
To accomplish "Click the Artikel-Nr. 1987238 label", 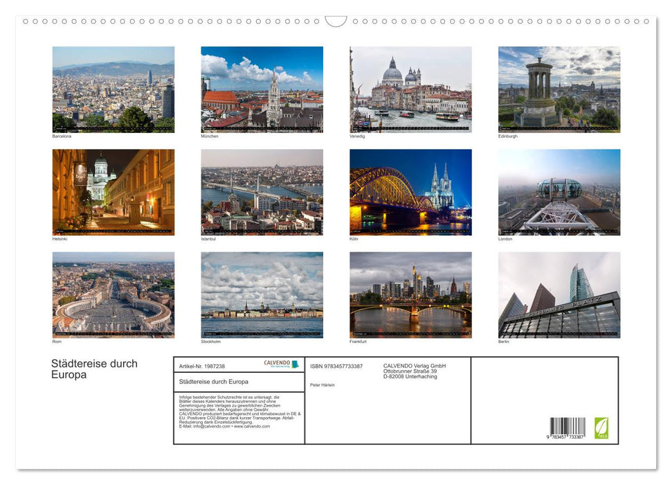I will point(203,366).
